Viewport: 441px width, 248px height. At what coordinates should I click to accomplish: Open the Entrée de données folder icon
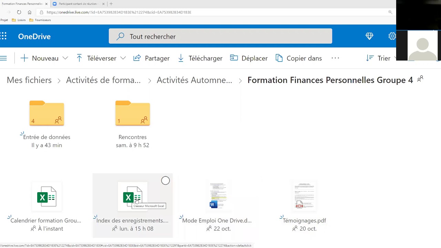[x=47, y=113]
